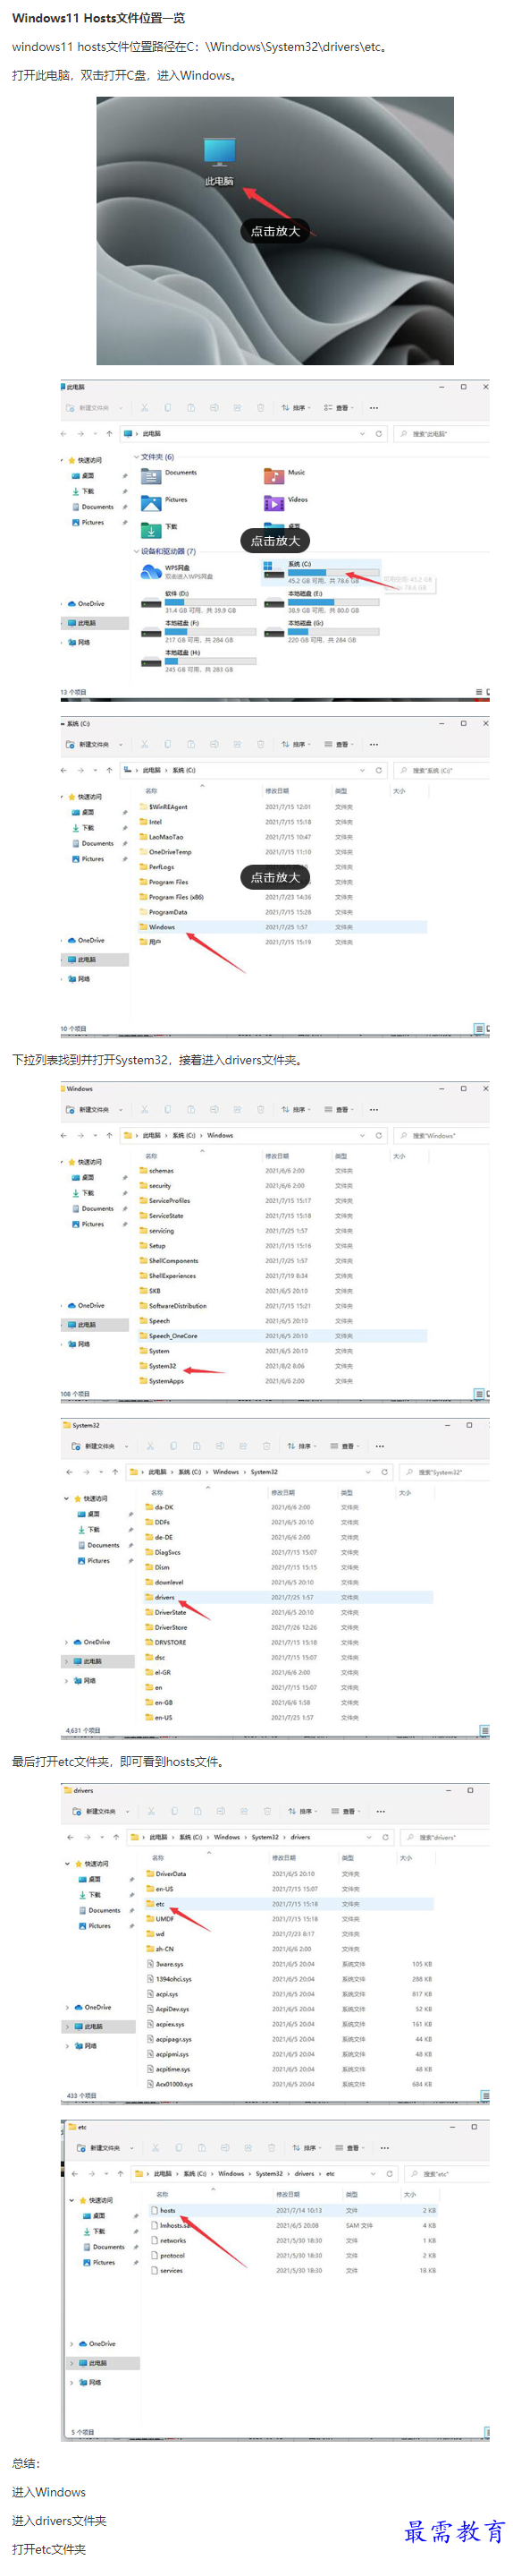Click System32 breadcrumb in the drivers window
The height and width of the screenshot is (2560, 513).
point(265,1838)
